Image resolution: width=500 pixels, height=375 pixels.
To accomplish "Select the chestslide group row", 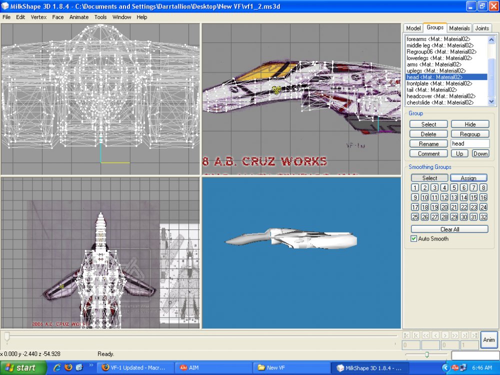I will tap(446, 102).
